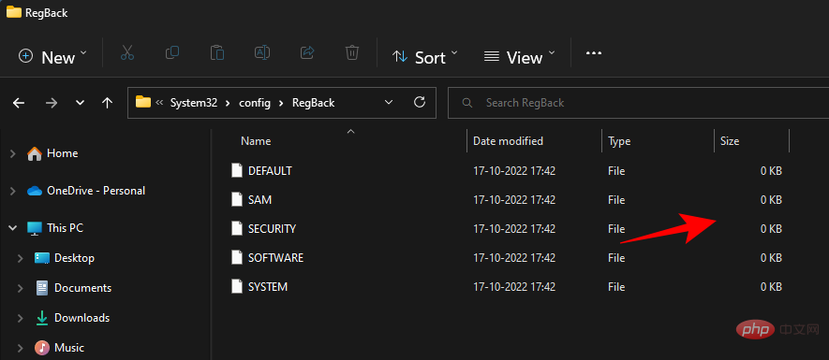Screen dimensions: 829x360
Task: Click the DEFAULT file icon
Action: point(237,170)
